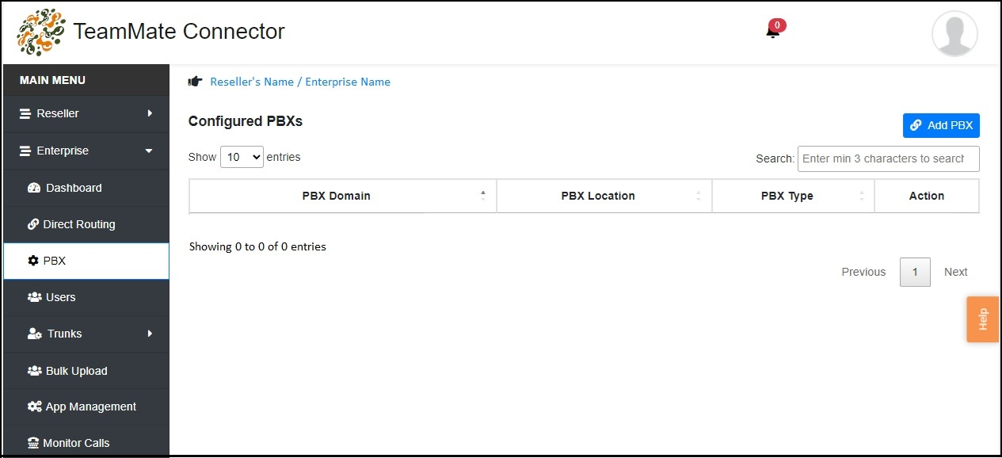Click the Add PBX button
This screenshot has width=1002, height=458.
[941, 125]
